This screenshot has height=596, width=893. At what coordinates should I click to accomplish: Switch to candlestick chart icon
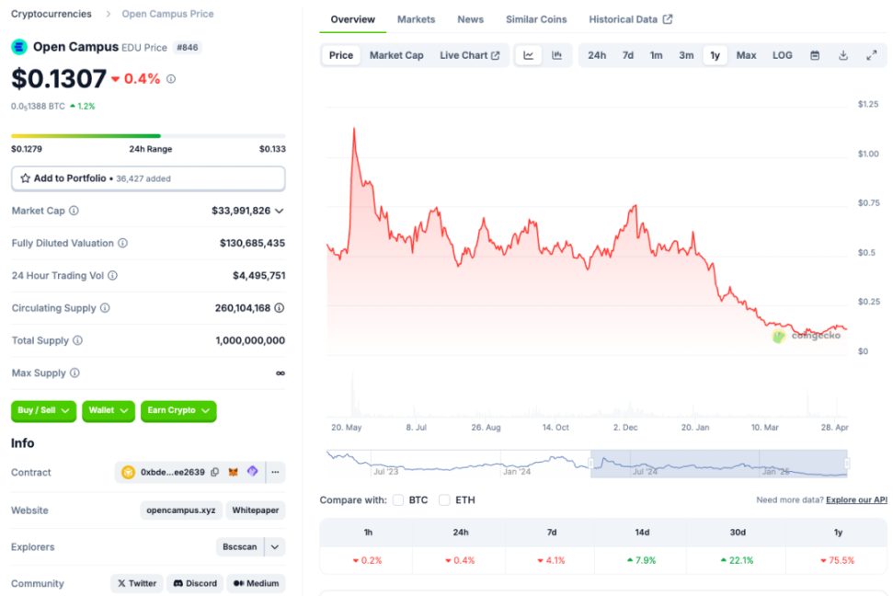point(556,55)
